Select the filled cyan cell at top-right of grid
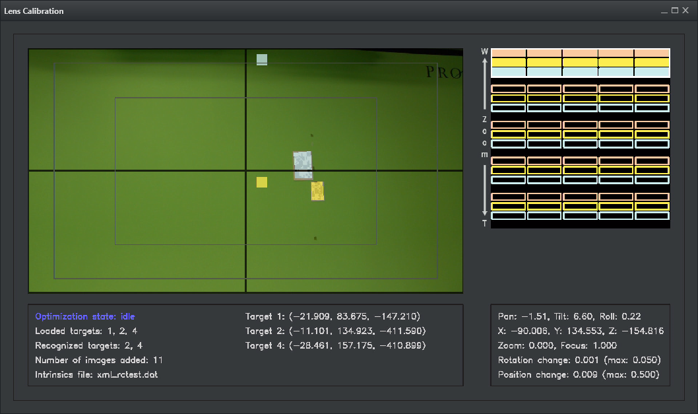 coord(652,72)
